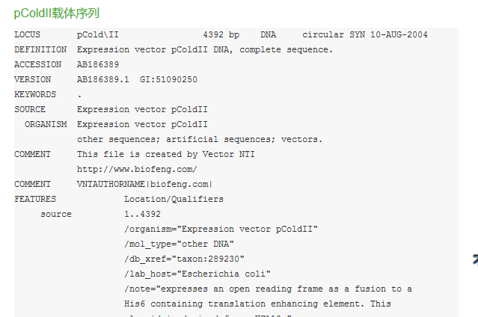Viewport: 478px width, 317px height.
Task: Click the /lab_host="Escherichia coli" qualifier
Action: coord(197,274)
